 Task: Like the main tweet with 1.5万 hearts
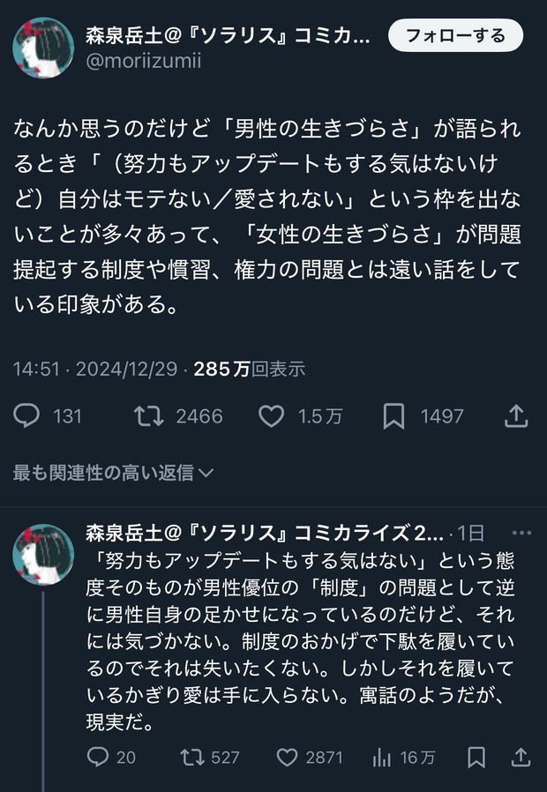[272, 416]
